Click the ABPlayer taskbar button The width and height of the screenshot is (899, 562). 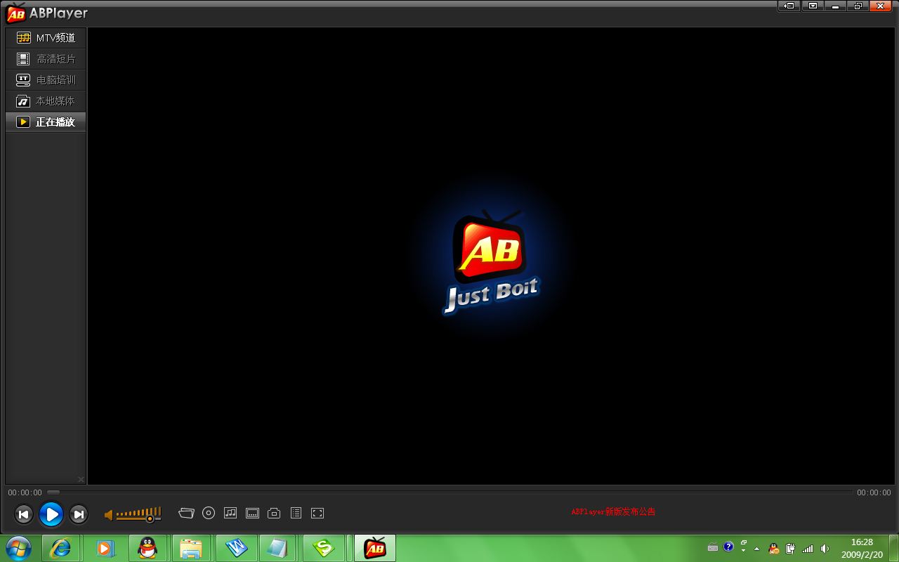[x=375, y=548]
